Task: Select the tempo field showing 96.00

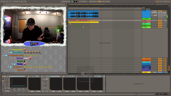Action: pos(9,2)
